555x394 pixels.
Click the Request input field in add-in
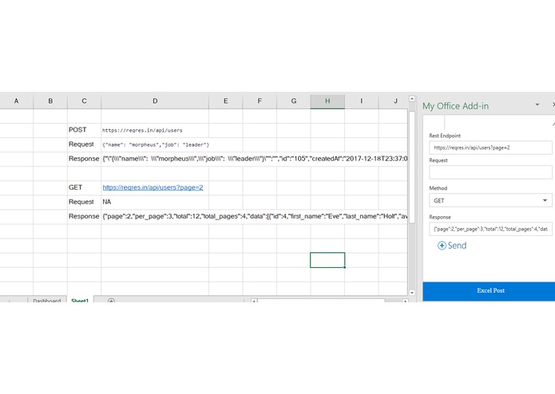click(490, 172)
